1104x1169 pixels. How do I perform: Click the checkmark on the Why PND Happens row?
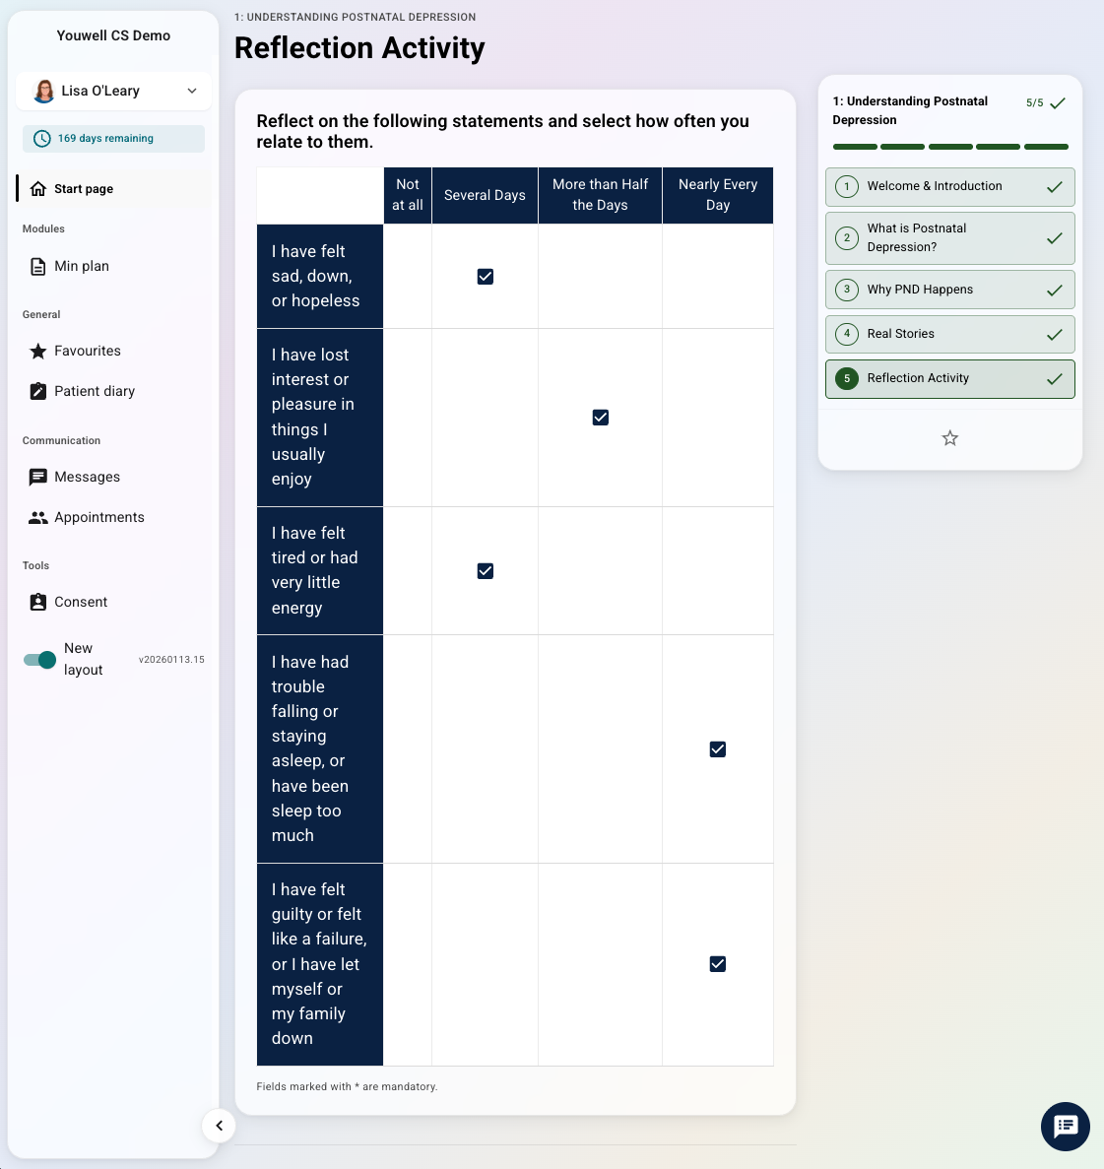pos(1054,290)
